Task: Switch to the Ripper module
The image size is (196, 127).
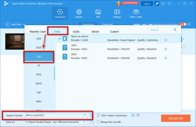Action: tap(79, 13)
